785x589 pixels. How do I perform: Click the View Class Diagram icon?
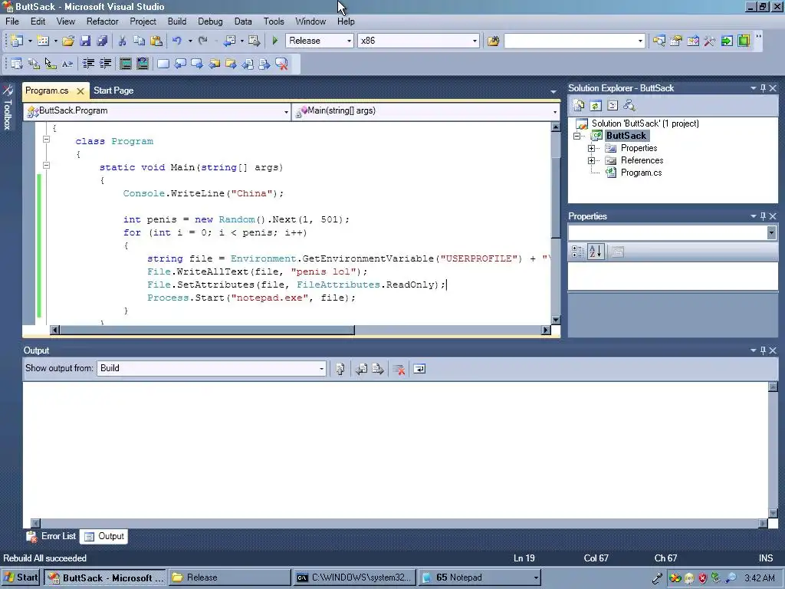coord(629,106)
